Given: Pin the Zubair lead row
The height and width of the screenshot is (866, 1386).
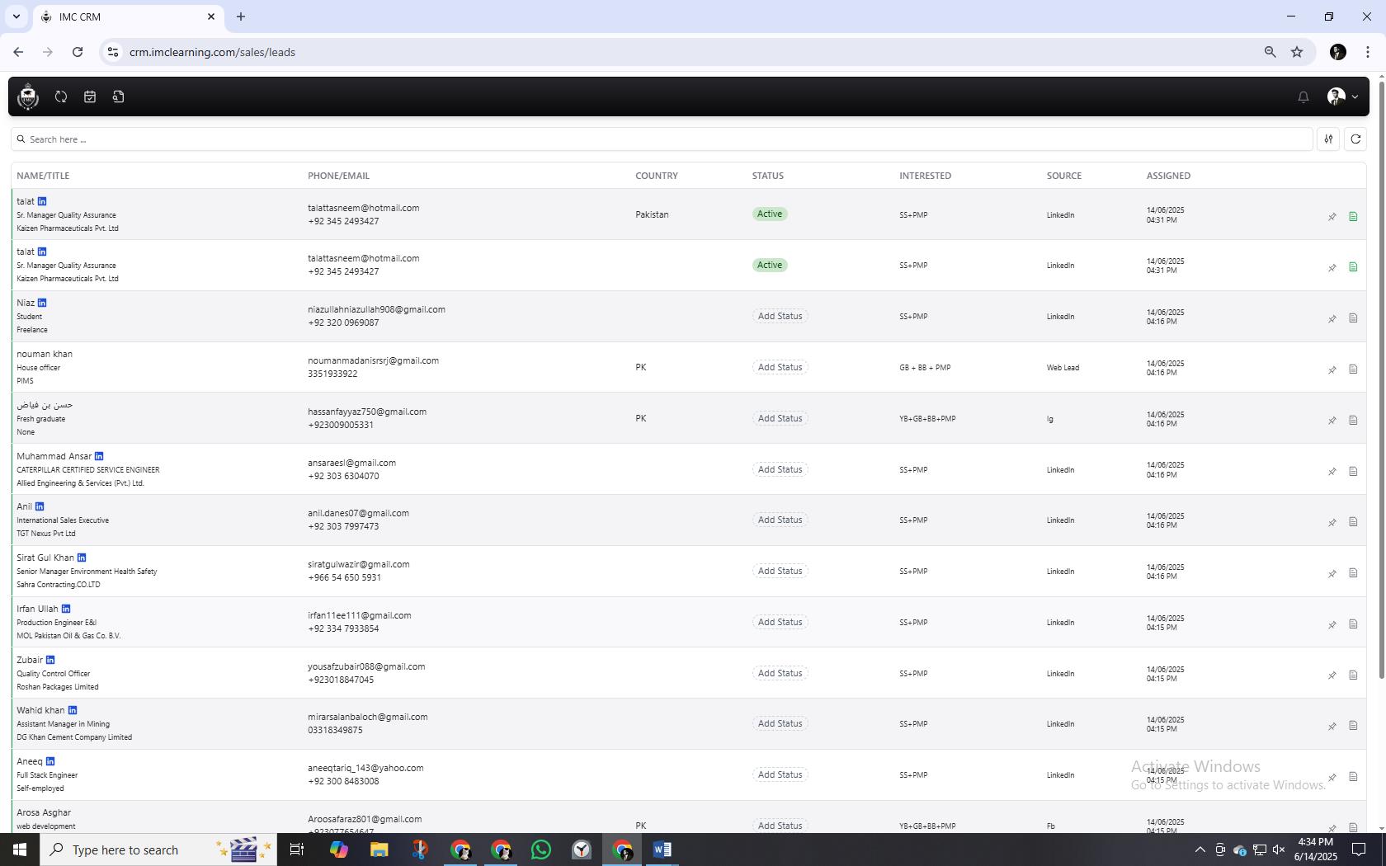Looking at the screenshot, I should tap(1332, 675).
